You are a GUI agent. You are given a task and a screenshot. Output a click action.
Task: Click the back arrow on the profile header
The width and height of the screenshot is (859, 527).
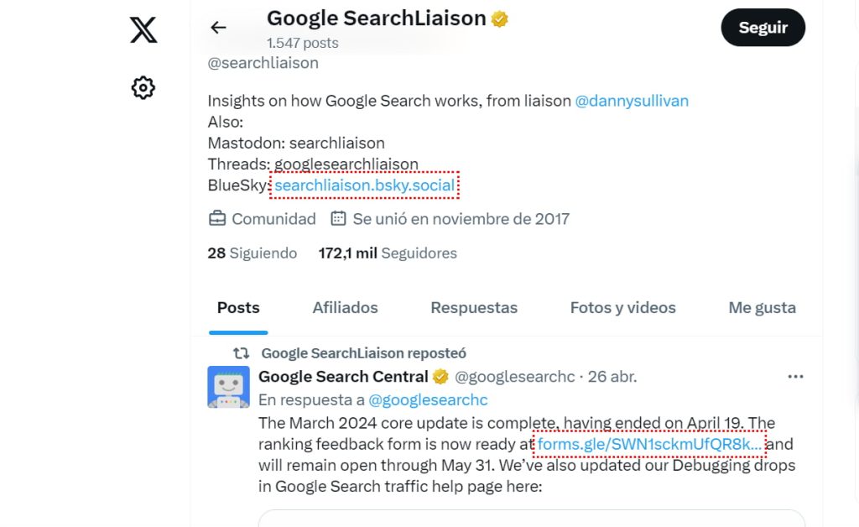[217, 27]
